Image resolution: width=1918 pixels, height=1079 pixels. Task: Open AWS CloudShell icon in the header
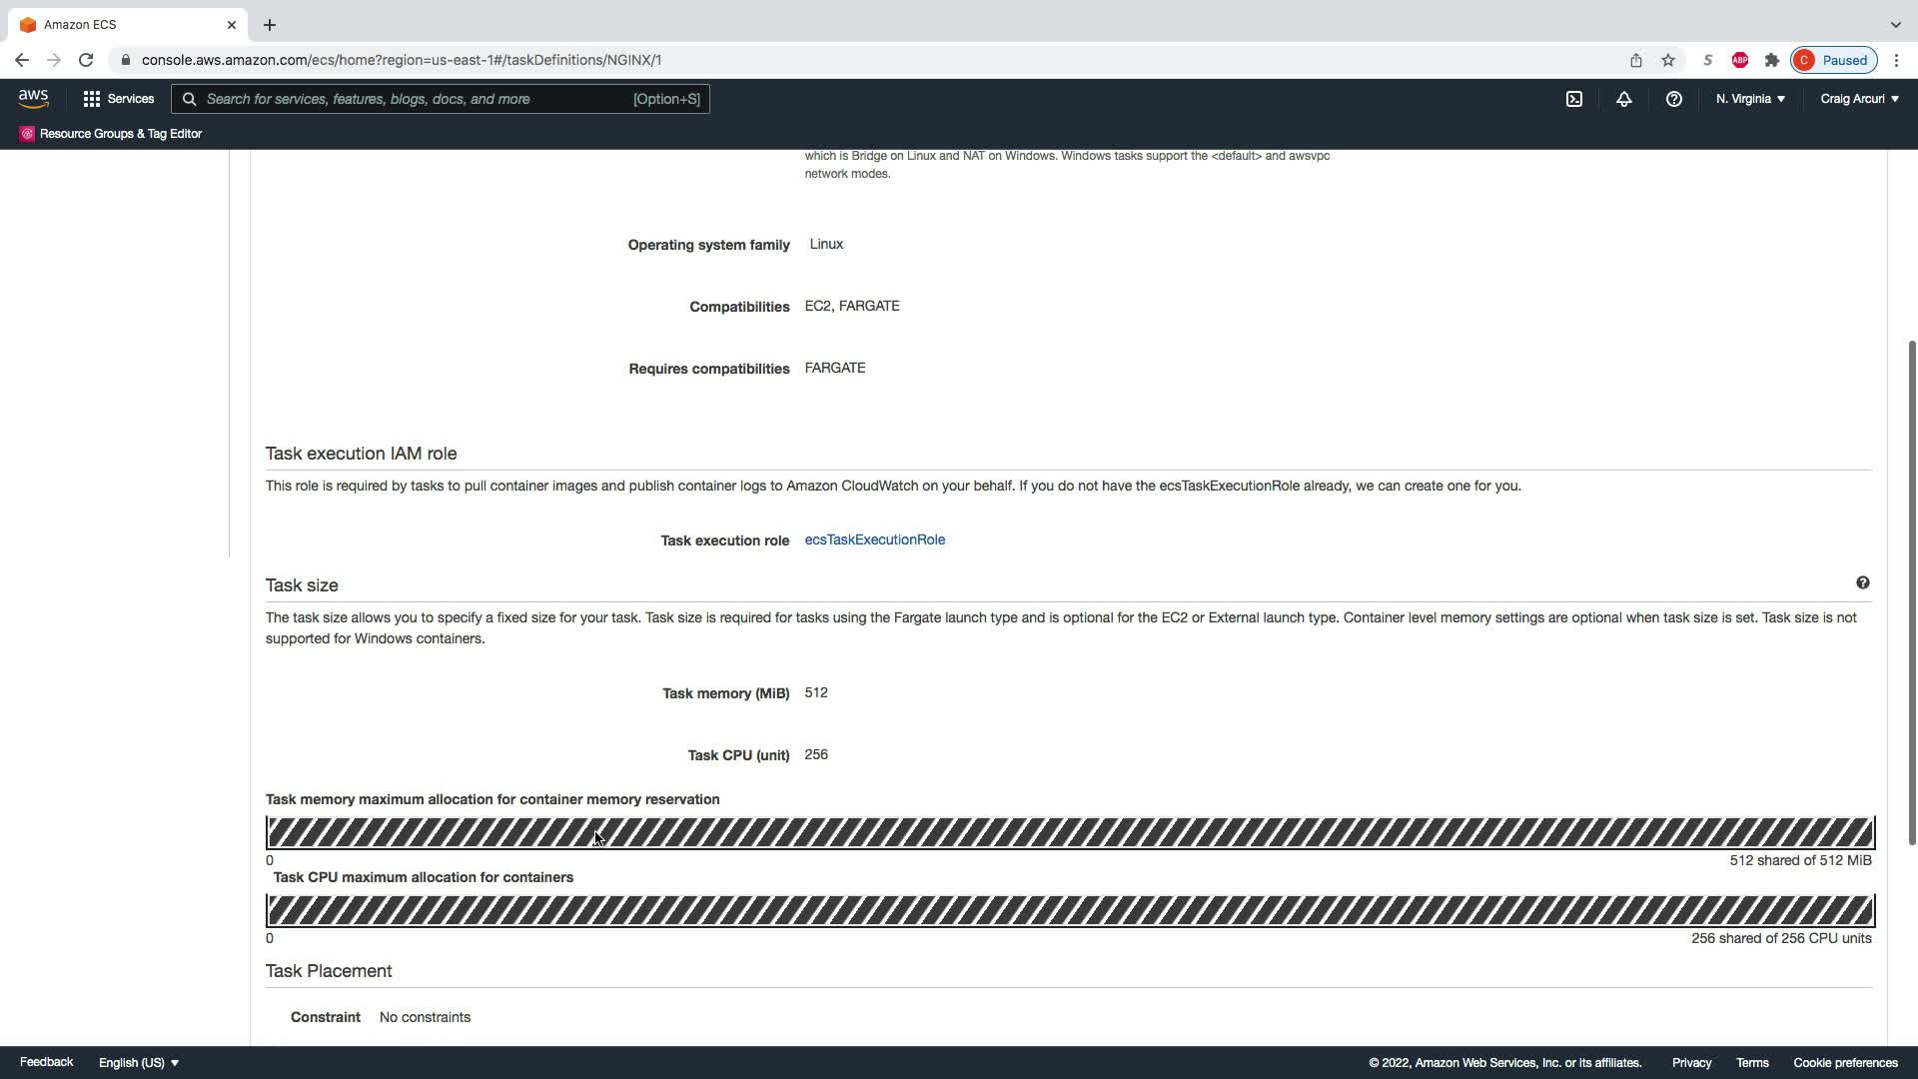[x=1574, y=99]
